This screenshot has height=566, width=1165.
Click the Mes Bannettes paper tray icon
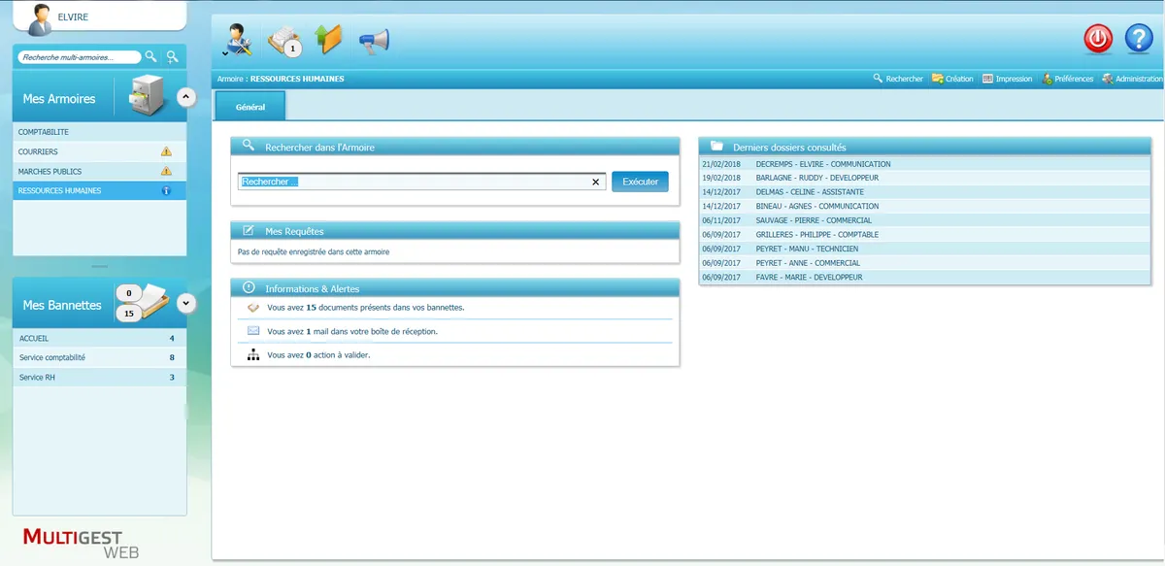point(142,303)
